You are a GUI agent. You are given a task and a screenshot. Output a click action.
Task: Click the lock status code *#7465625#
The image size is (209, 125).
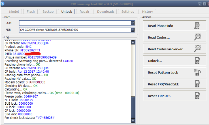45,118
